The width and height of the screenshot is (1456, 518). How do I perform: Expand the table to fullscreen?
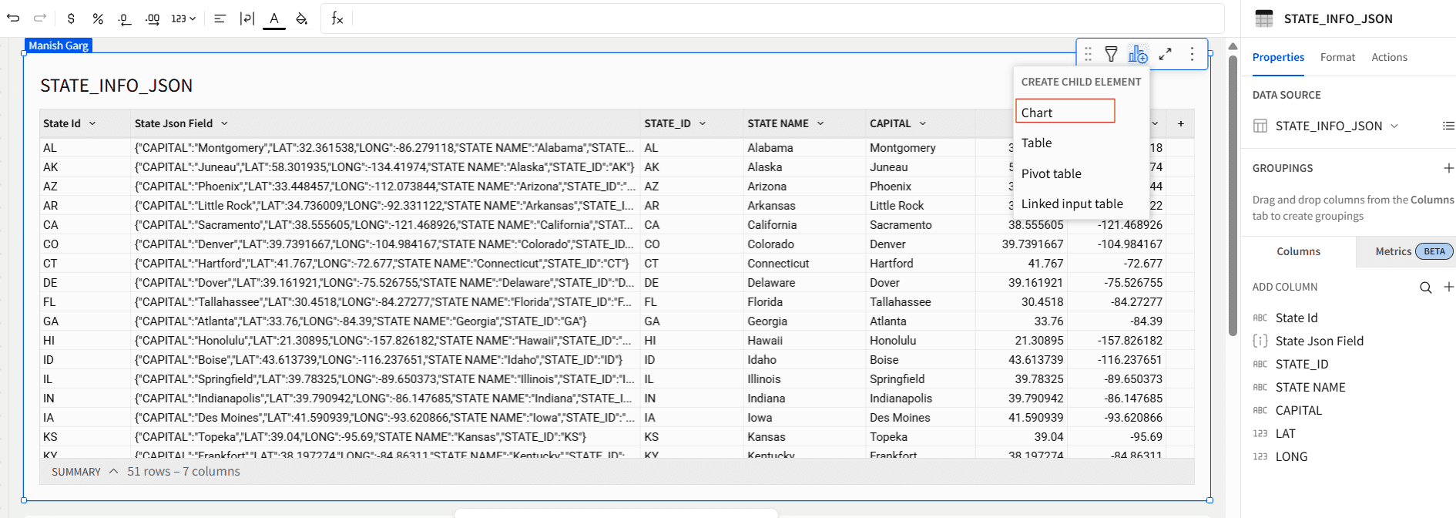coord(1166,54)
